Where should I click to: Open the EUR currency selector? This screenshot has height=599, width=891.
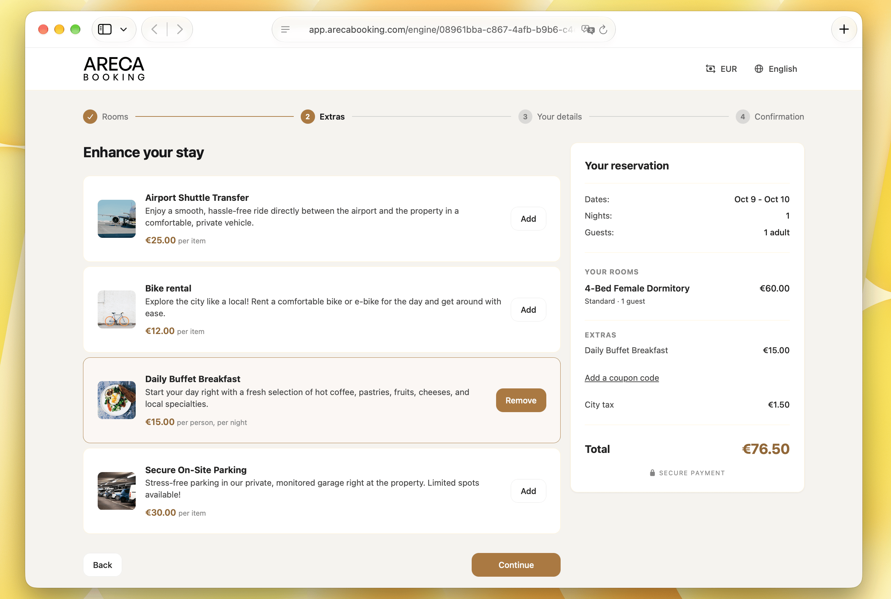(x=721, y=69)
